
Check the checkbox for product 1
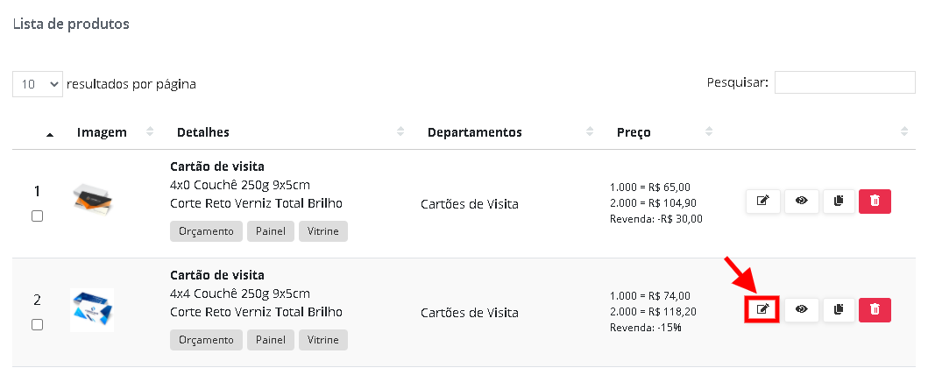[37, 216]
